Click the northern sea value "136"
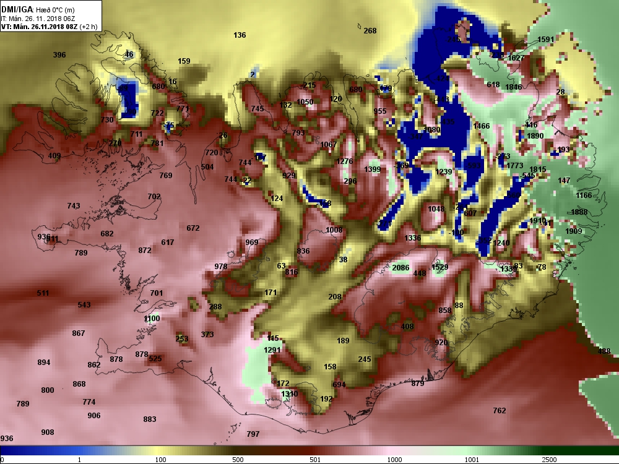 pyautogui.click(x=240, y=35)
